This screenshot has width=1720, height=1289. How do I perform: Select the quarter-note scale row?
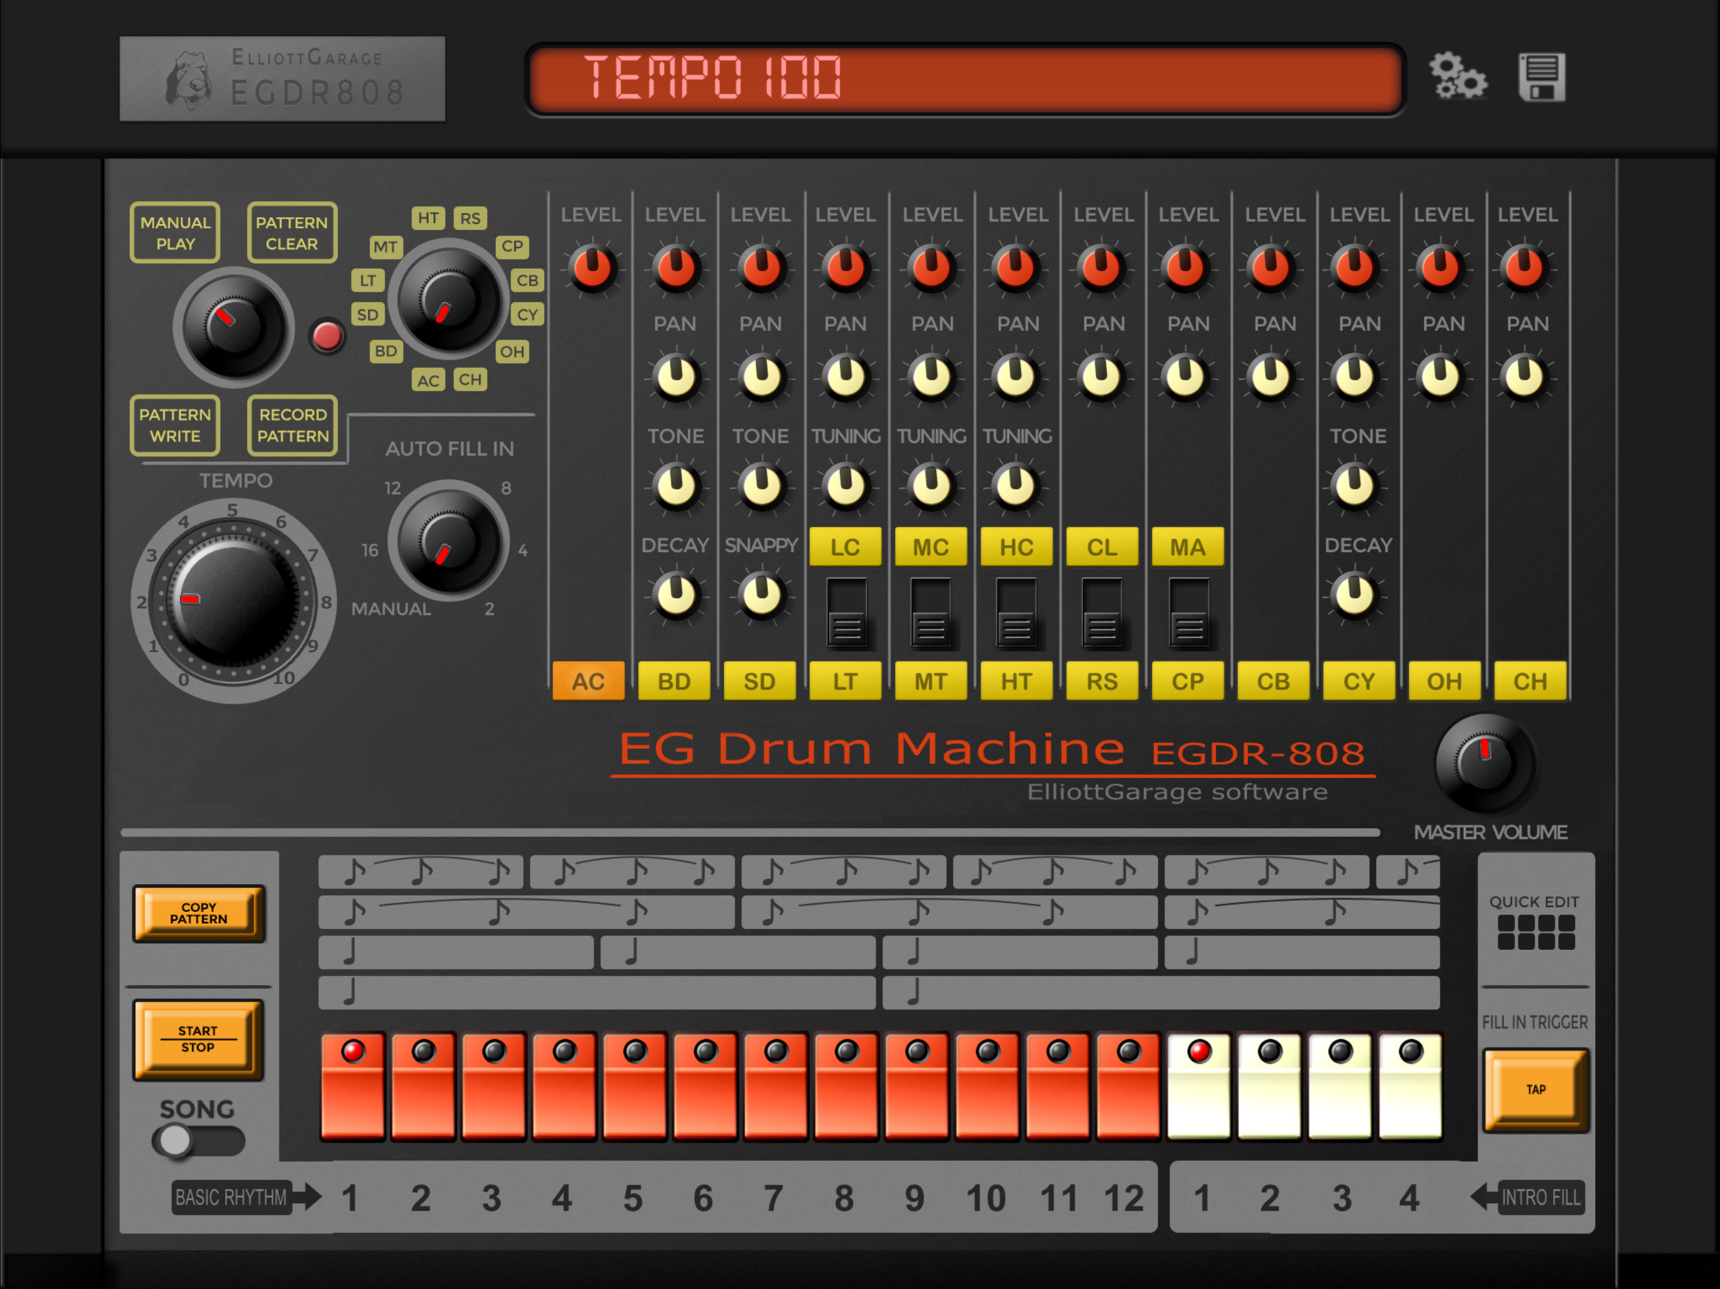[456, 952]
